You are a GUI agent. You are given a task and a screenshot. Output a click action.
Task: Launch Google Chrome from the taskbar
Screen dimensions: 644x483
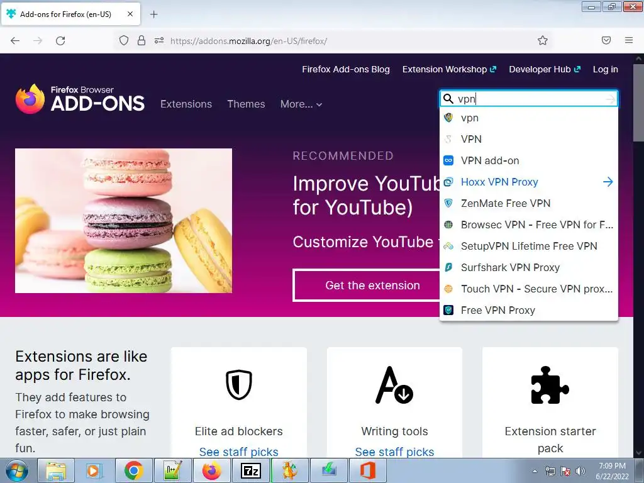(133, 470)
